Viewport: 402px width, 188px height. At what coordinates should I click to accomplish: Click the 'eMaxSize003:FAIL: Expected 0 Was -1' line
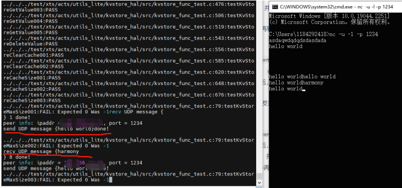point(56,180)
